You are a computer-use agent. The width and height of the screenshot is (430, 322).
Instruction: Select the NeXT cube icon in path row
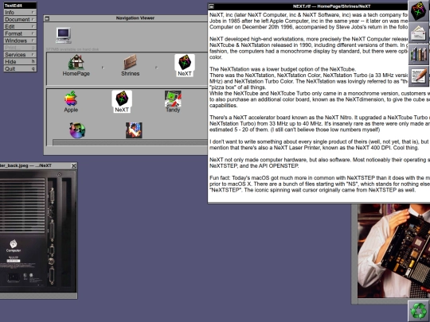(x=185, y=62)
